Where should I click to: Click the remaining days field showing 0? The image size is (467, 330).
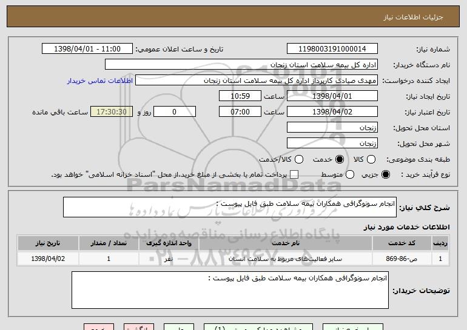point(175,112)
